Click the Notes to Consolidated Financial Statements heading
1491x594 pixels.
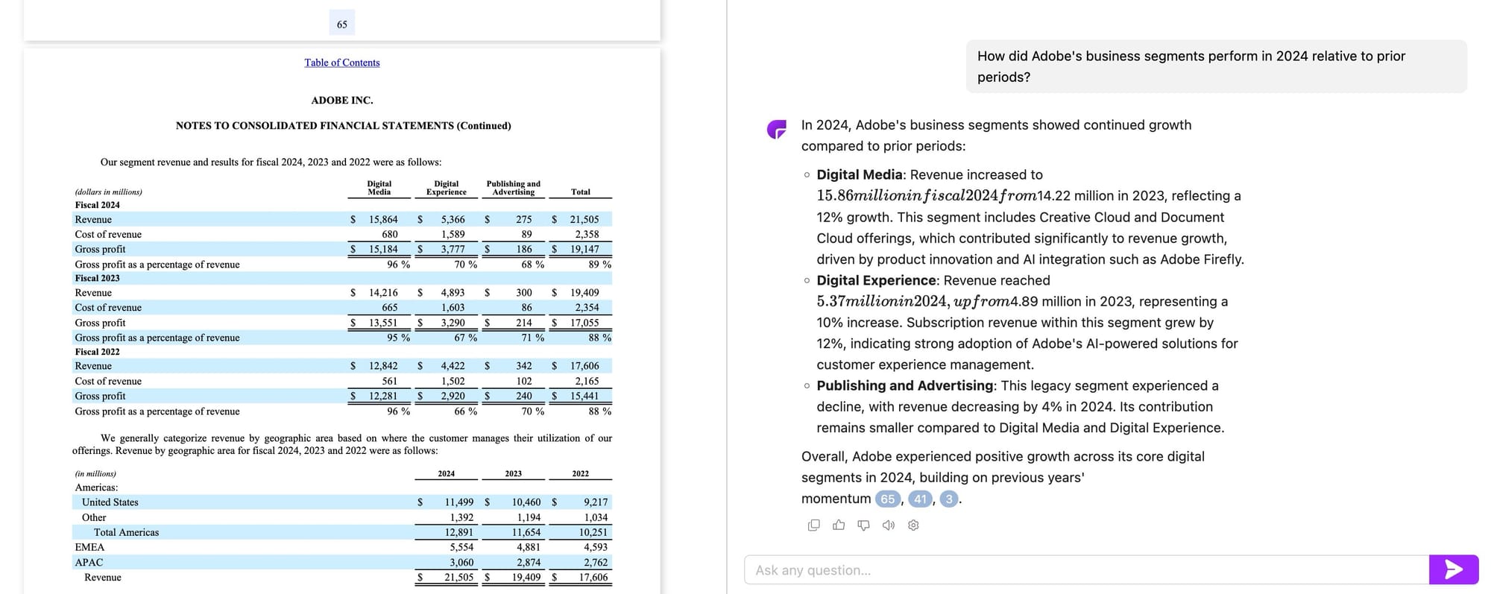[344, 125]
